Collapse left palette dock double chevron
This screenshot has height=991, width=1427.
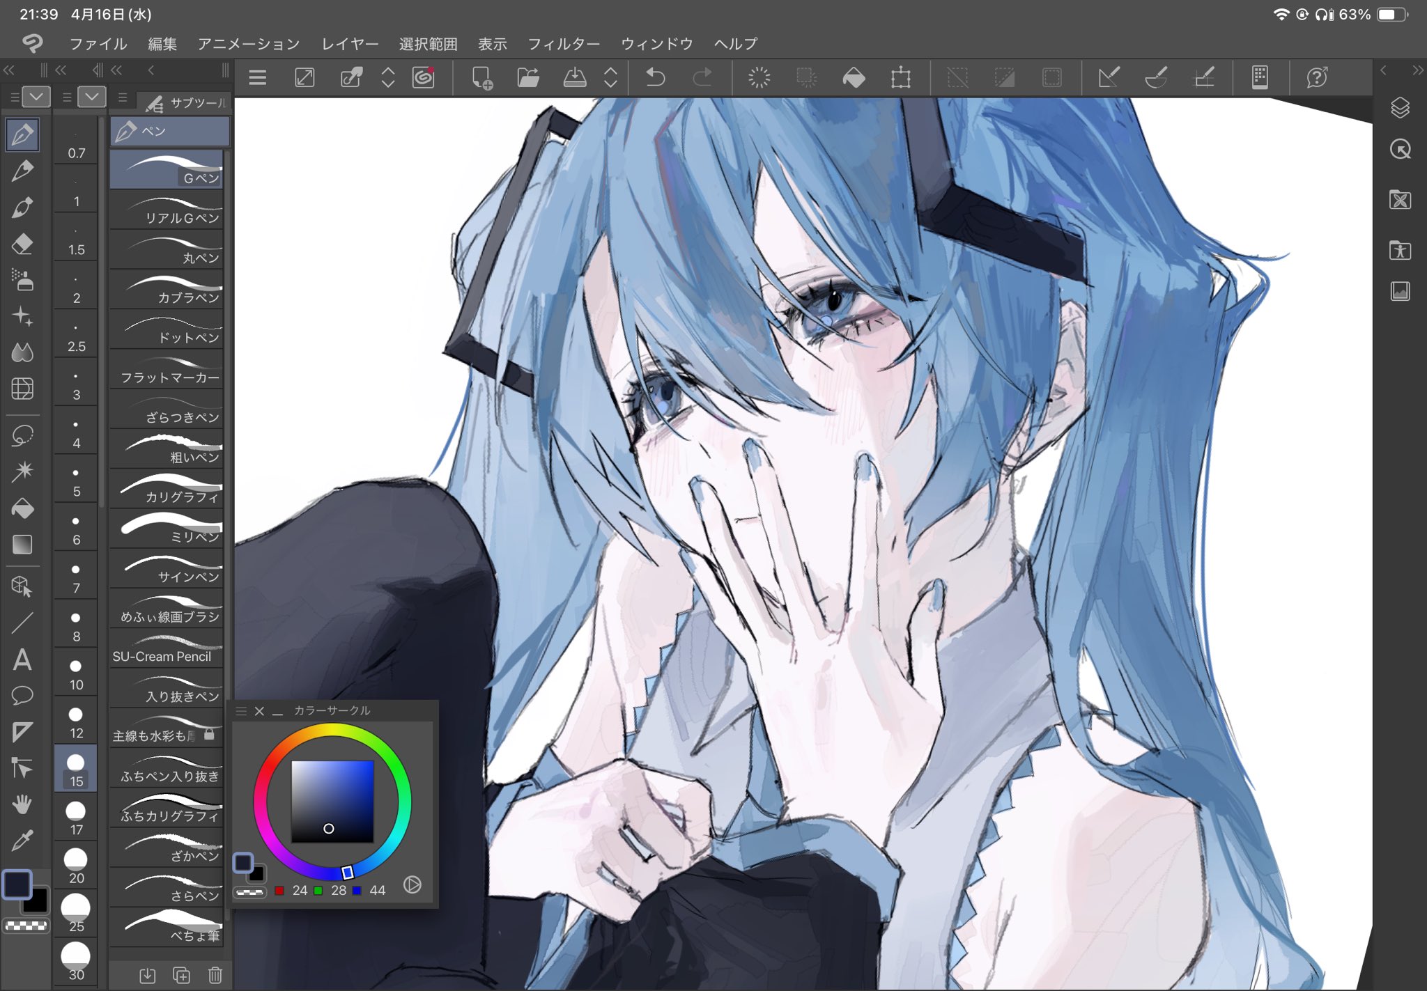point(9,70)
